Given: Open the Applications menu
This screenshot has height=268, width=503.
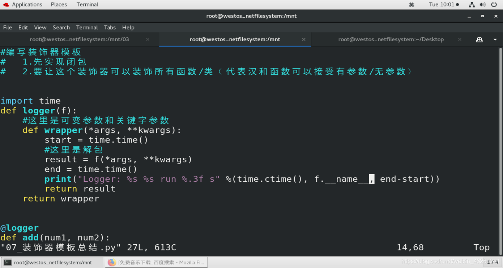Looking at the screenshot, I should [x=27, y=5].
